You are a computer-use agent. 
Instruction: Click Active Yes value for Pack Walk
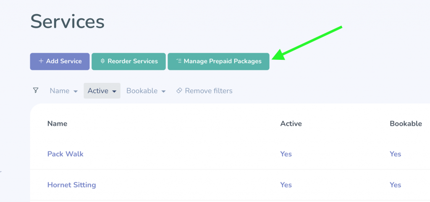click(286, 154)
